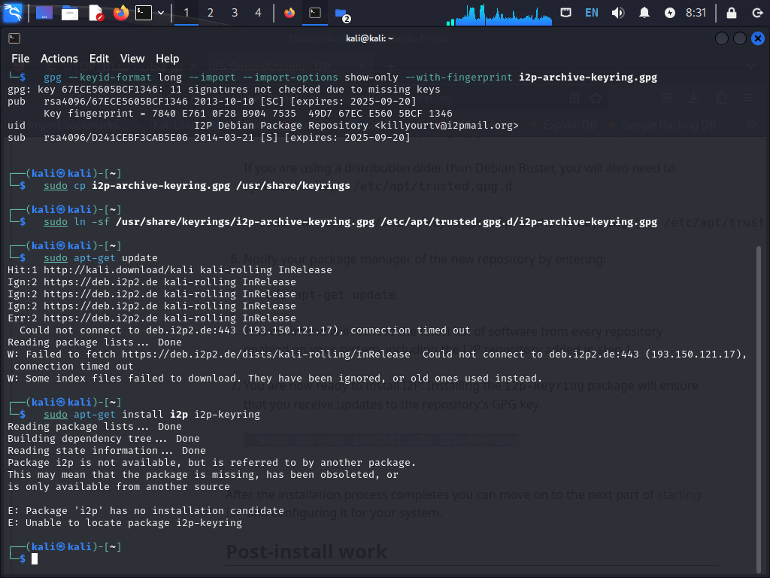Click the 'sudo cp i2p-archive-keyring.gpg' command line
770x578 pixels.
(x=197, y=186)
